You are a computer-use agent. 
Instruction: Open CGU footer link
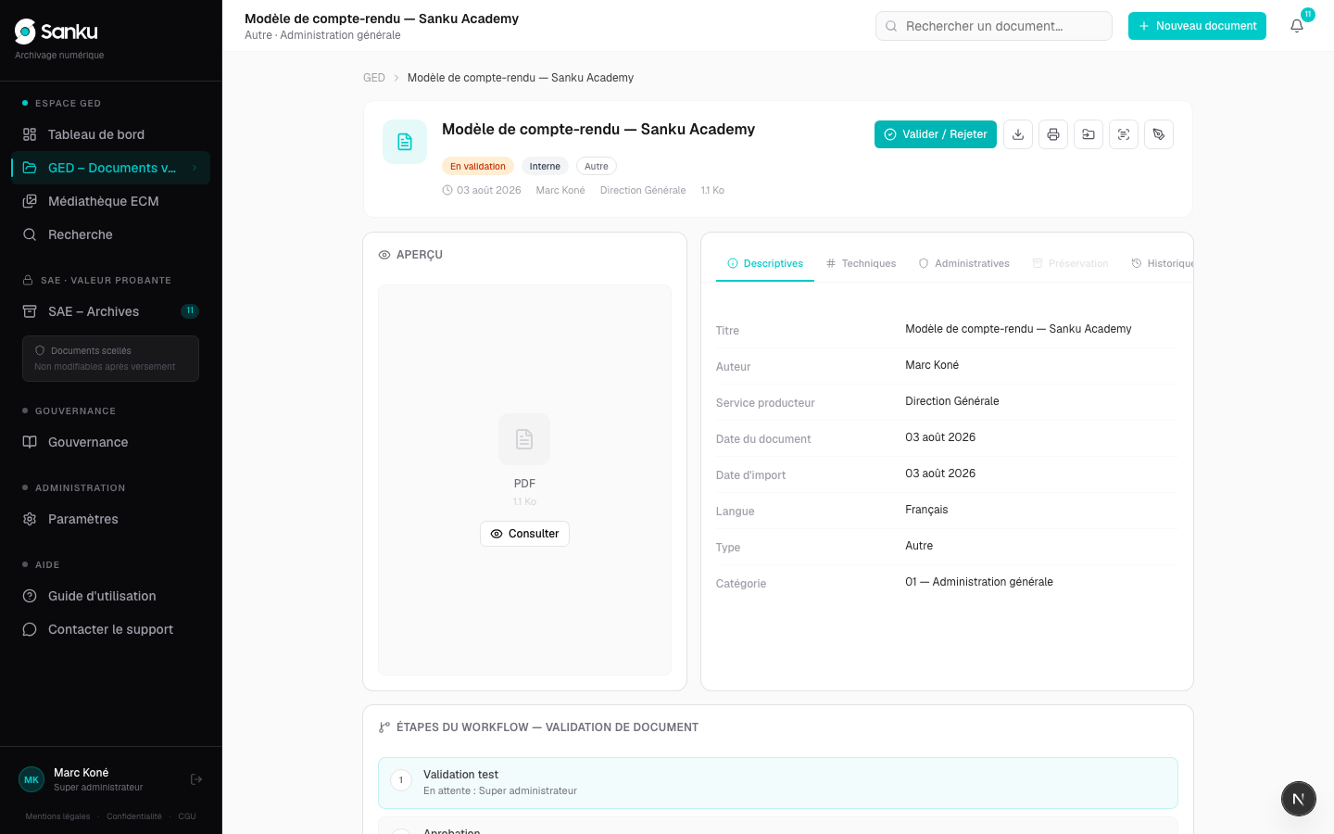pos(187,816)
